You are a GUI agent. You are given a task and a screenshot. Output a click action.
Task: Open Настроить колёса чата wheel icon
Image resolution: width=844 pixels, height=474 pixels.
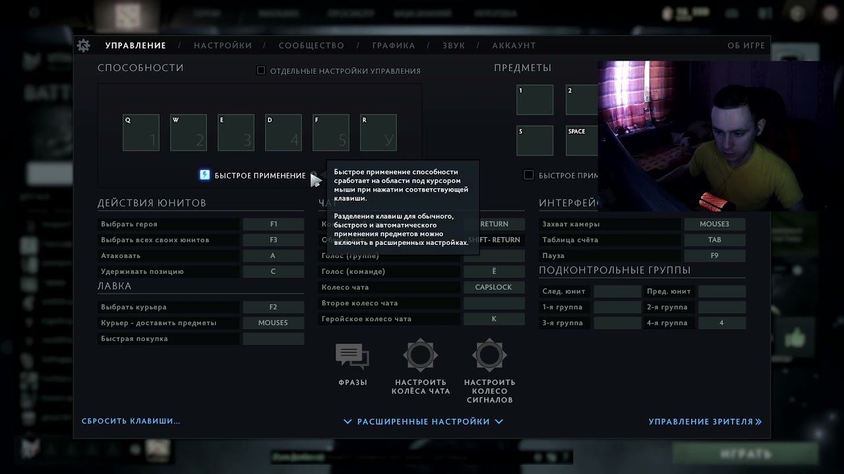coord(421,355)
